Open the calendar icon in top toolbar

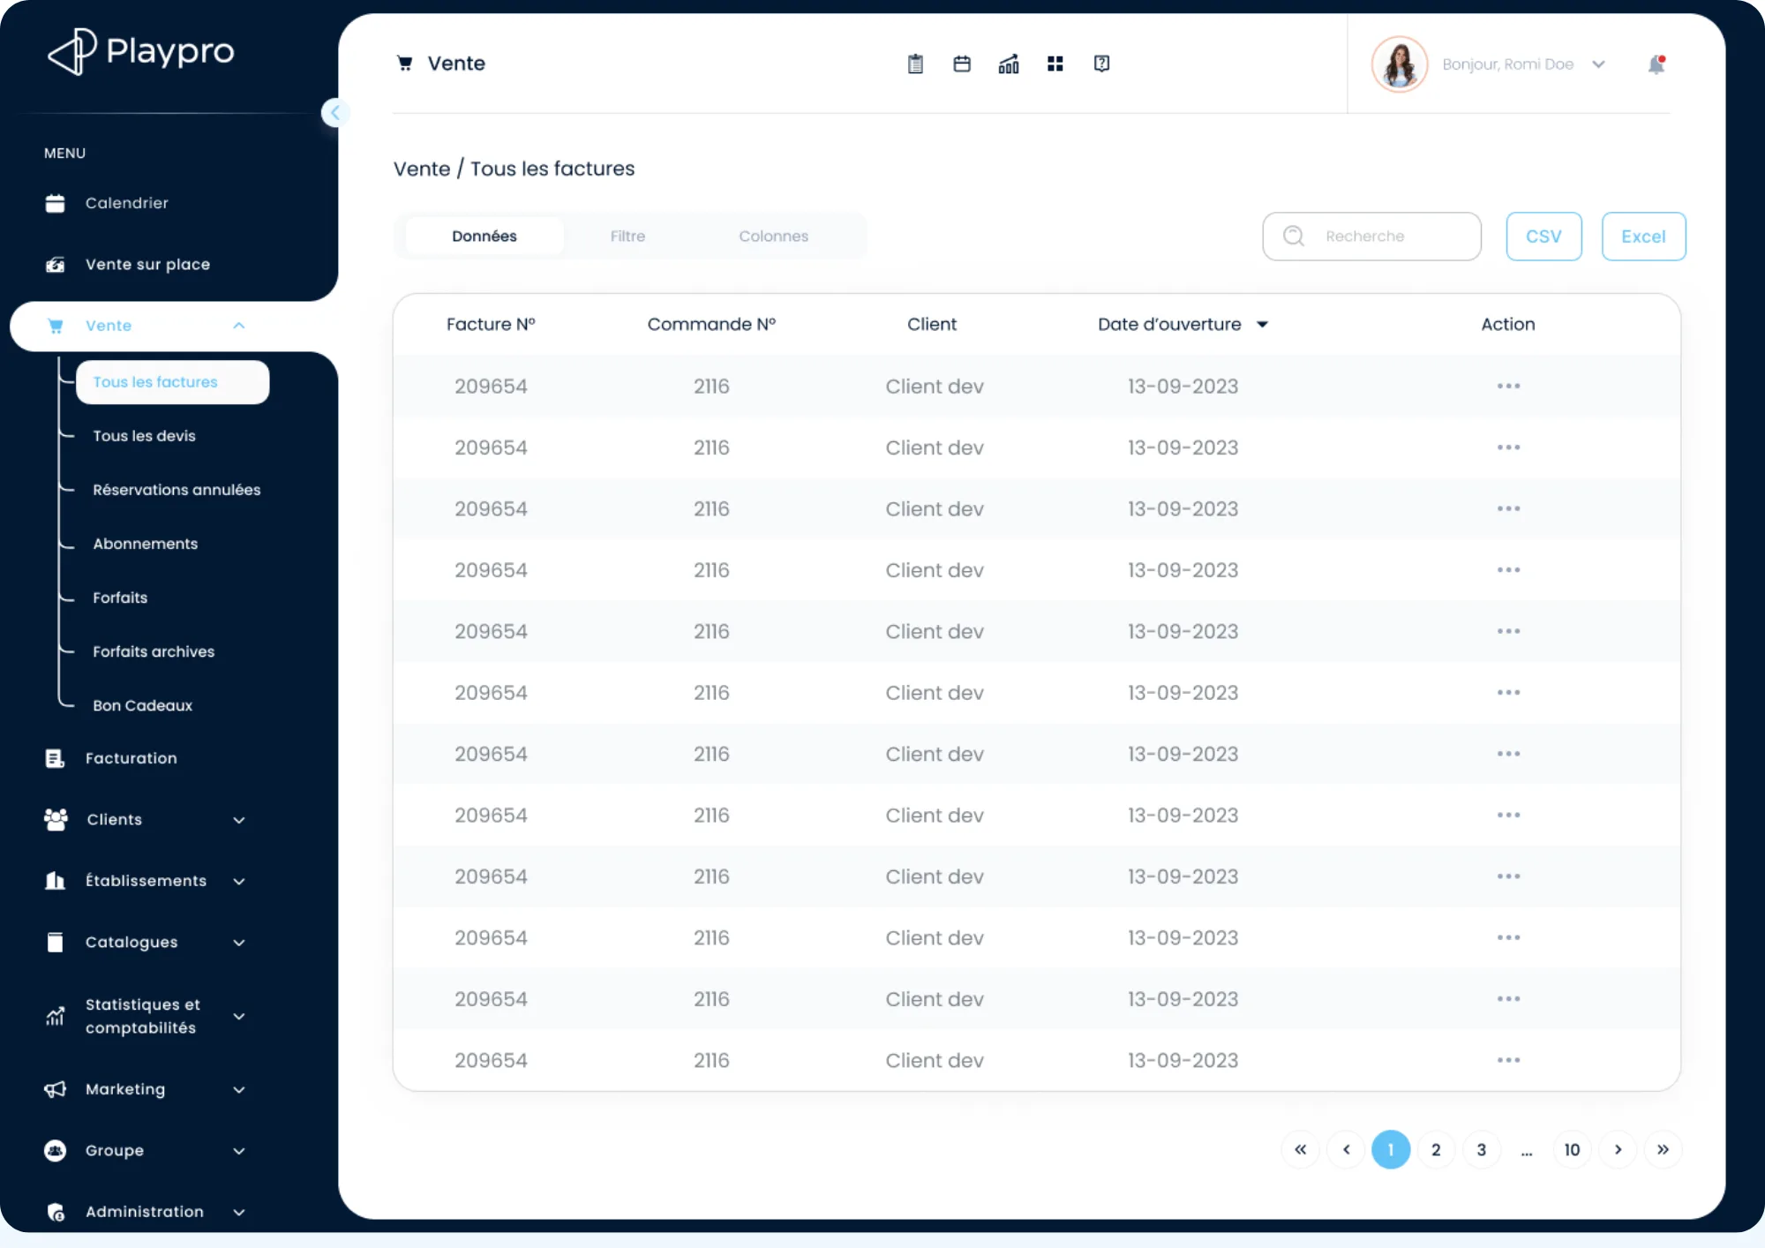(x=962, y=64)
